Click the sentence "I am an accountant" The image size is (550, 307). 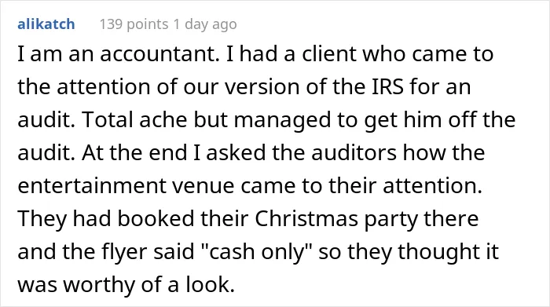coord(119,54)
